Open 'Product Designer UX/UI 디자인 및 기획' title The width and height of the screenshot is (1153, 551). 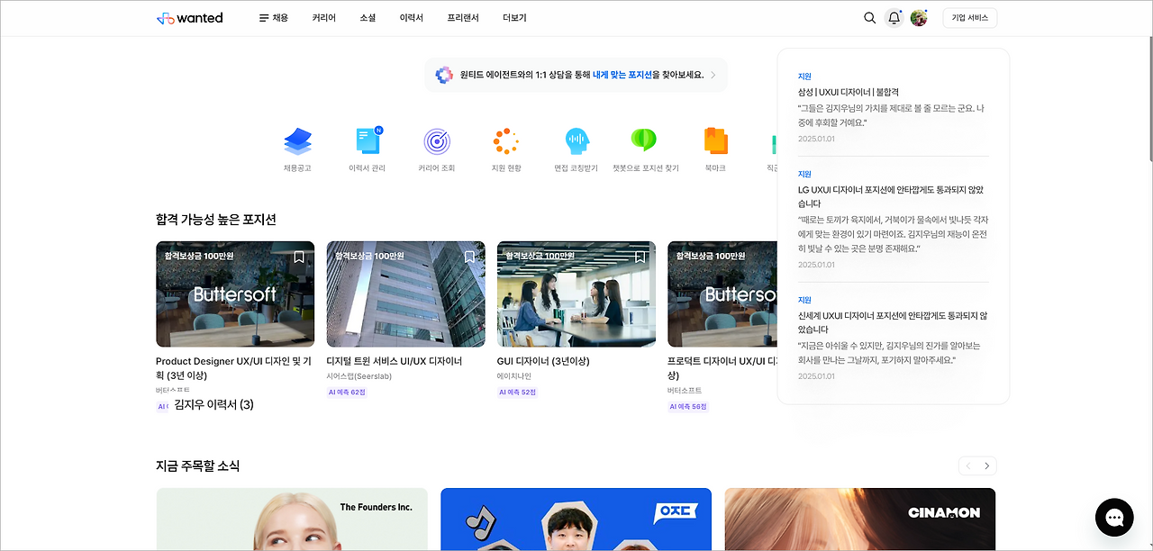click(x=233, y=368)
